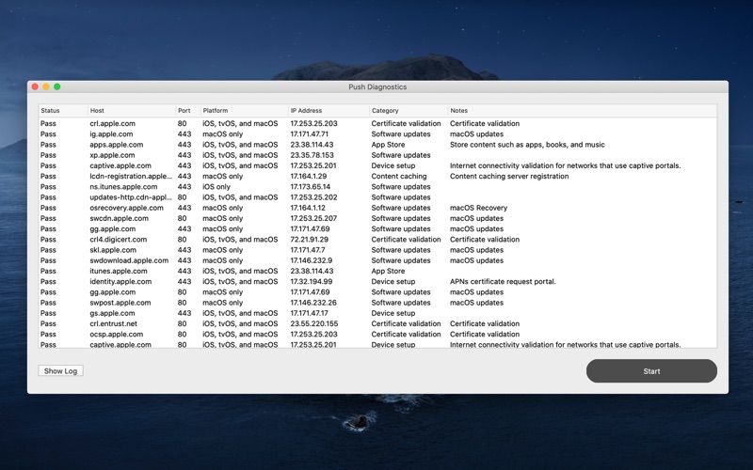Select the crl.apple.com host row
The height and width of the screenshot is (470, 753).
[377, 123]
